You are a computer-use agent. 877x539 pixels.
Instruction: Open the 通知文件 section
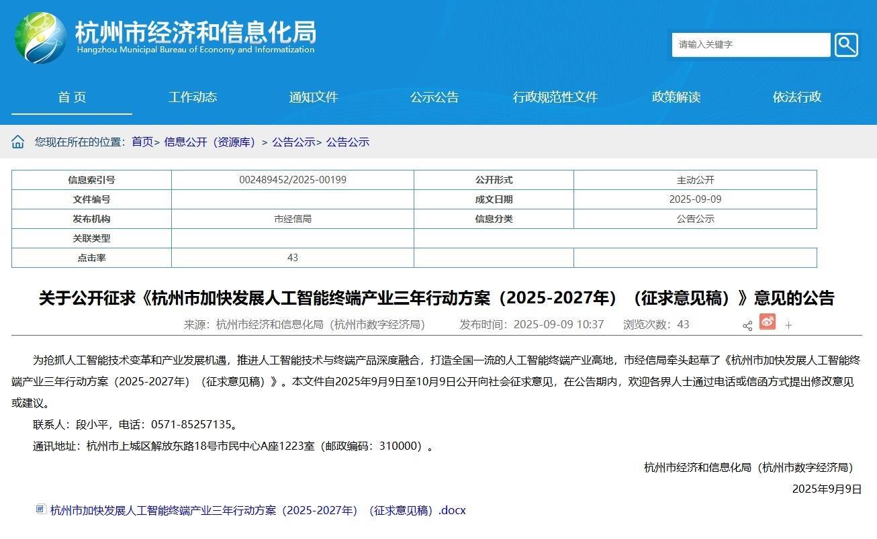click(x=313, y=97)
